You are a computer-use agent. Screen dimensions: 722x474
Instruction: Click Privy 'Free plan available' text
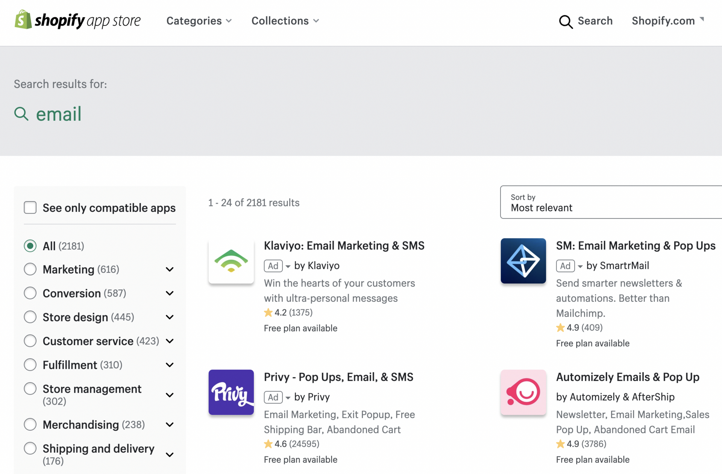point(300,459)
